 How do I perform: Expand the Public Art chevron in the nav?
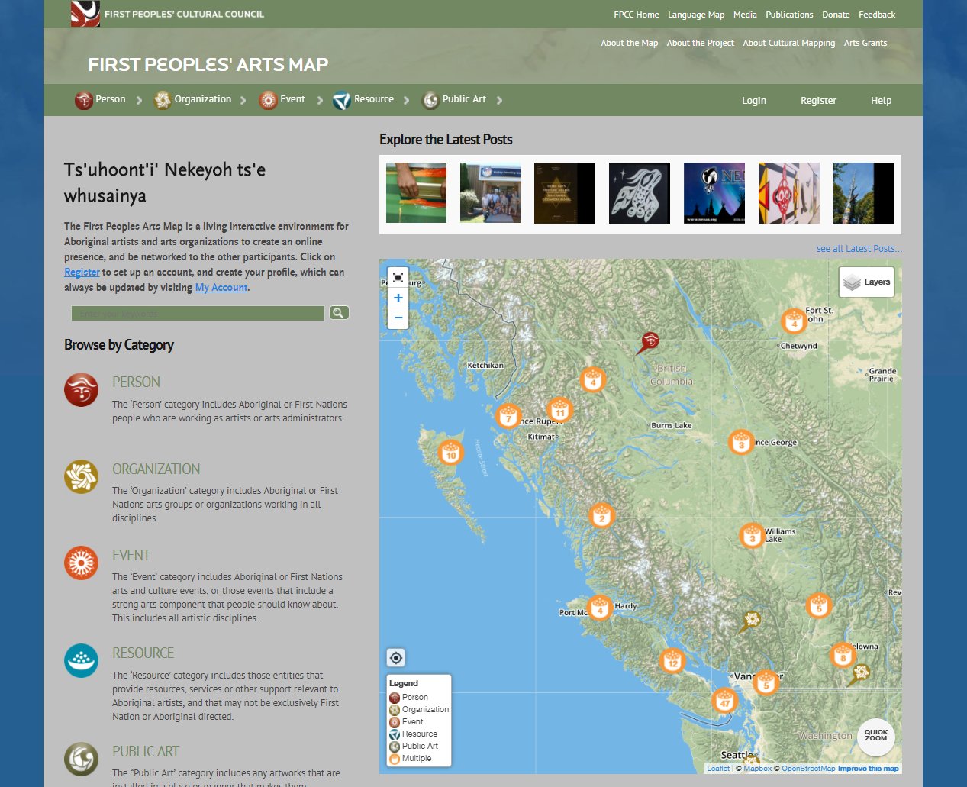(x=500, y=99)
